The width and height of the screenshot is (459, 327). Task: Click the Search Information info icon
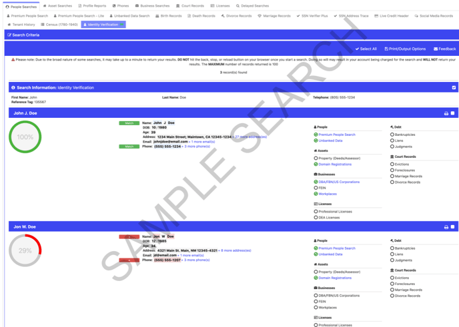point(13,88)
